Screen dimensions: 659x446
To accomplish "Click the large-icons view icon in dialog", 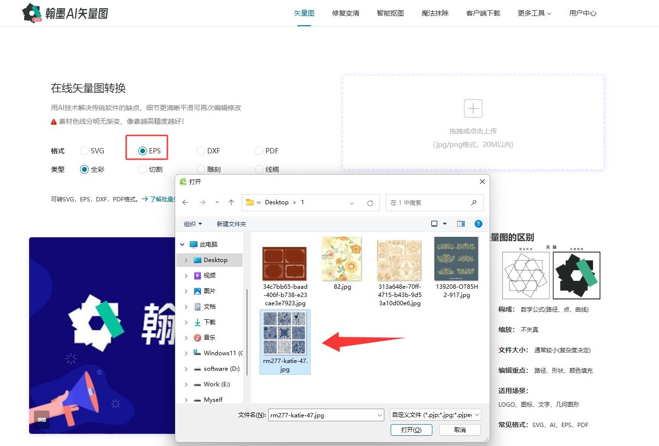I will (x=434, y=223).
